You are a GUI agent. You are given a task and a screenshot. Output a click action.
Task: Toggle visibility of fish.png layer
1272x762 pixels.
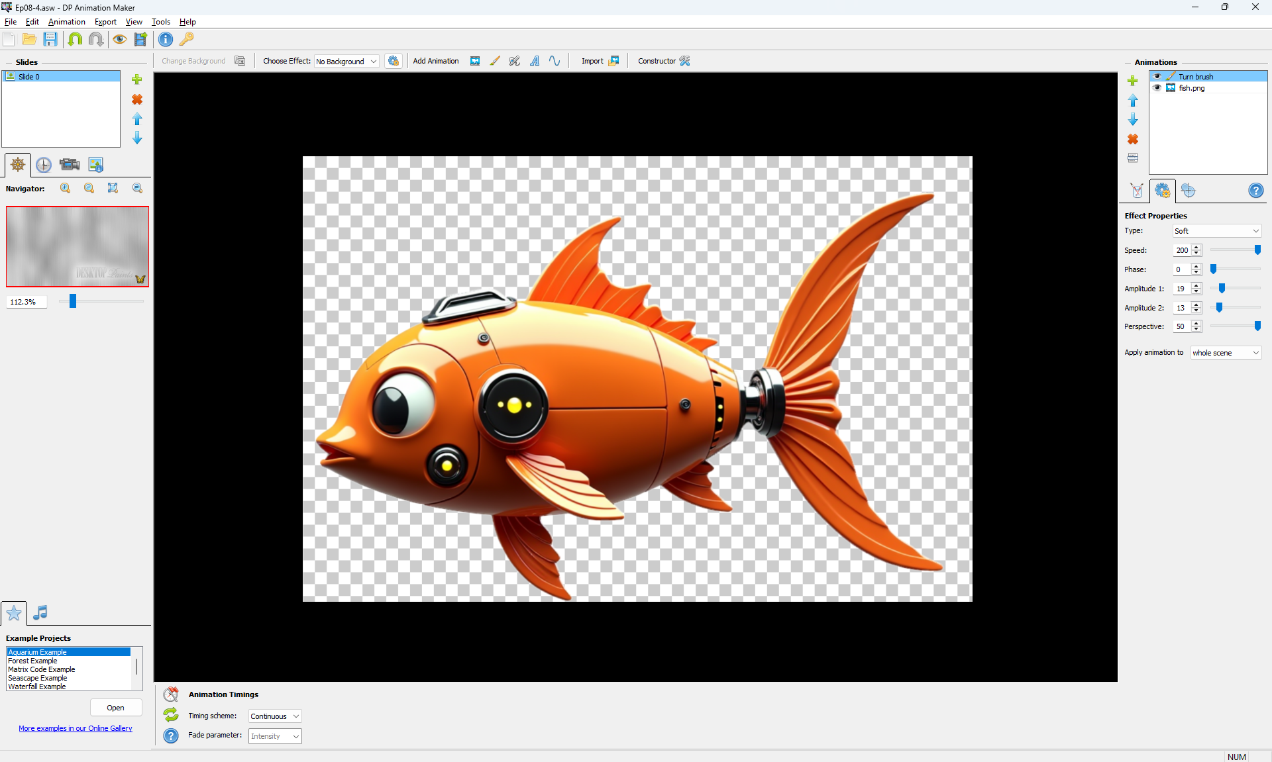pyautogui.click(x=1157, y=88)
